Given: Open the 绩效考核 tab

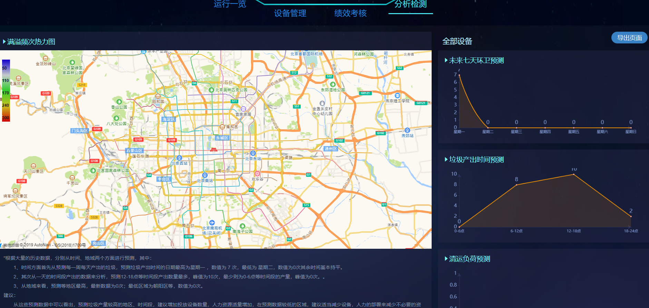Looking at the screenshot, I should pyautogui.click(x=350, y=13).
